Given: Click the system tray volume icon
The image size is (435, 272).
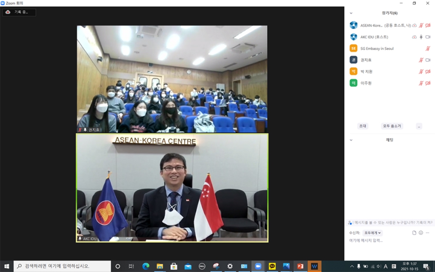Looking at the screenshot, I should [379, 267].
